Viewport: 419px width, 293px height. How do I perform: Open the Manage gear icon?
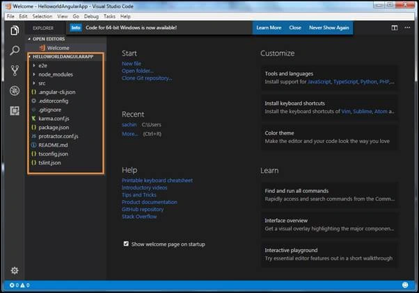(x=15, y=270)
